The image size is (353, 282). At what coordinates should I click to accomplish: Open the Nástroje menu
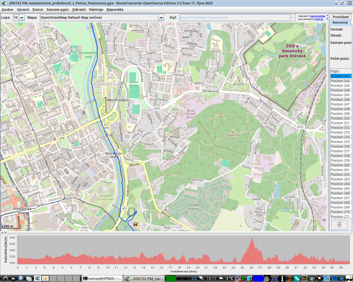coord(96,9)
